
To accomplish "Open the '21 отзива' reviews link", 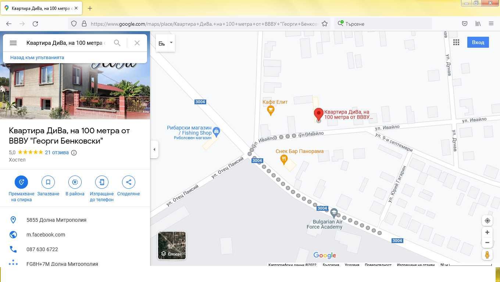I will point(57,152).
